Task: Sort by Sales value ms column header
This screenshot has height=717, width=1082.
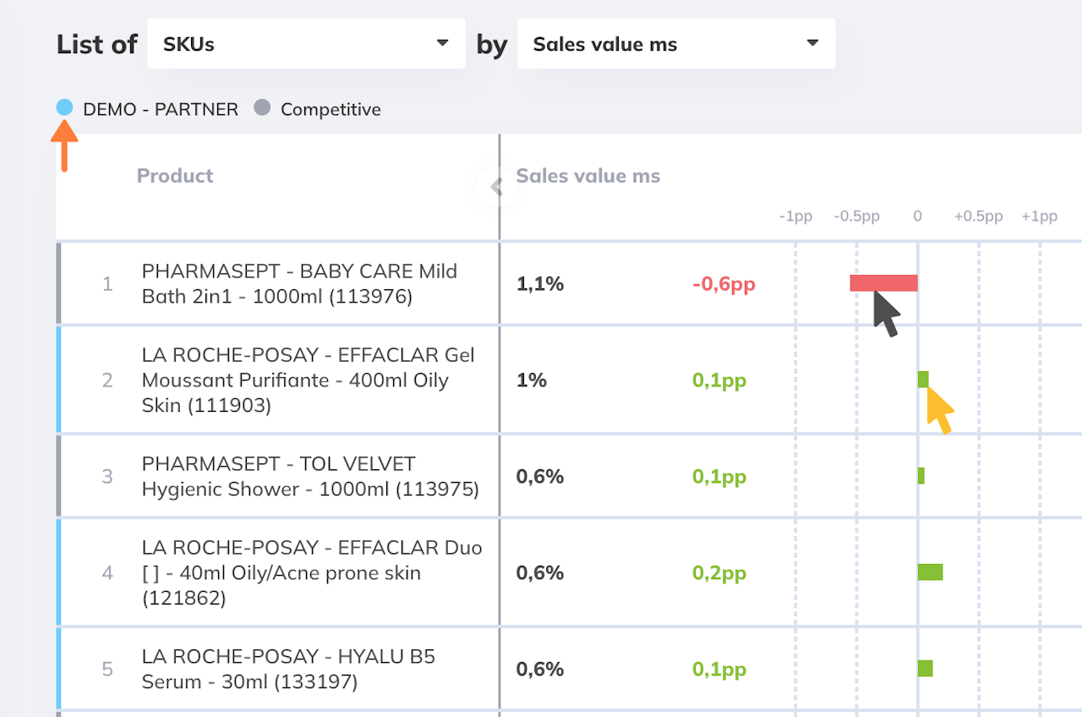Action: (x=587, y=176)
